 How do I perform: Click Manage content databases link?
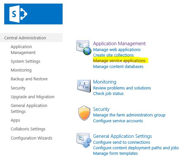[x=118, y=66]
